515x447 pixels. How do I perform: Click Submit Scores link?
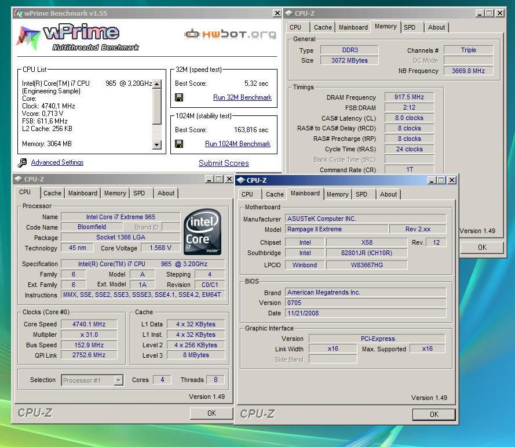click(x=224, y=163)
